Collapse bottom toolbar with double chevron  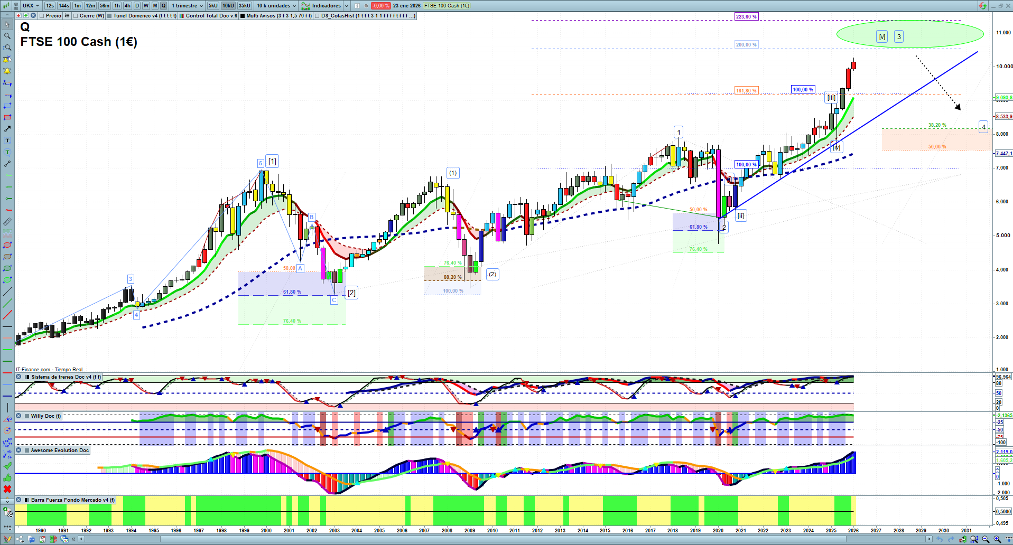pyautogui.click(x=74, y=539)
